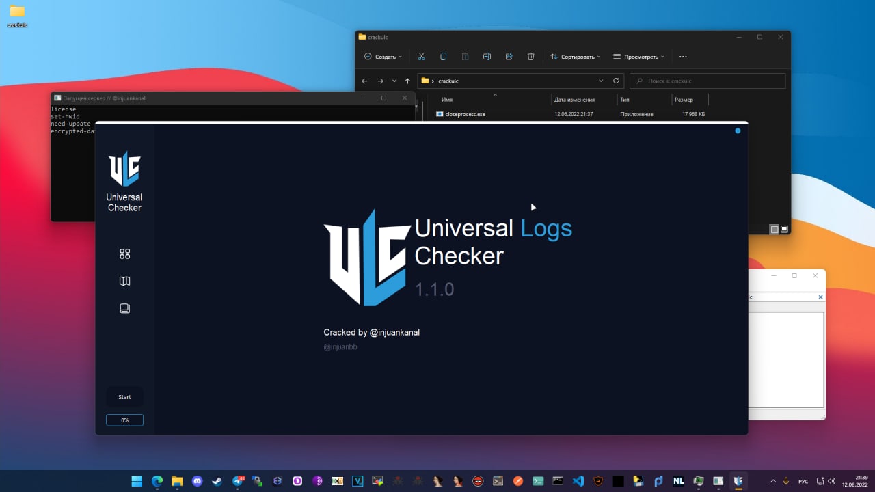Click the Explorer search field
The width and height of the screenshot is (875, 492).
click(708, 81)
